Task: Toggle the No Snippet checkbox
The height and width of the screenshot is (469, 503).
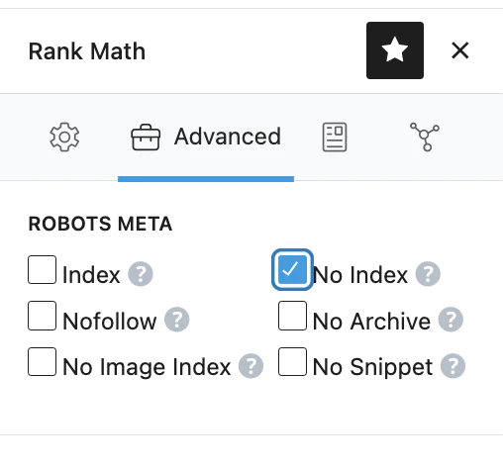Action: click(x=292, y=361)
